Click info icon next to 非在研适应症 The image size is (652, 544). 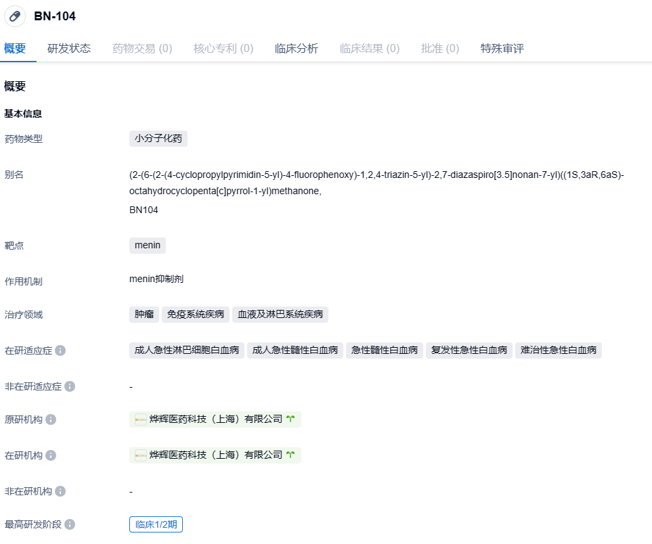[70, 386]
